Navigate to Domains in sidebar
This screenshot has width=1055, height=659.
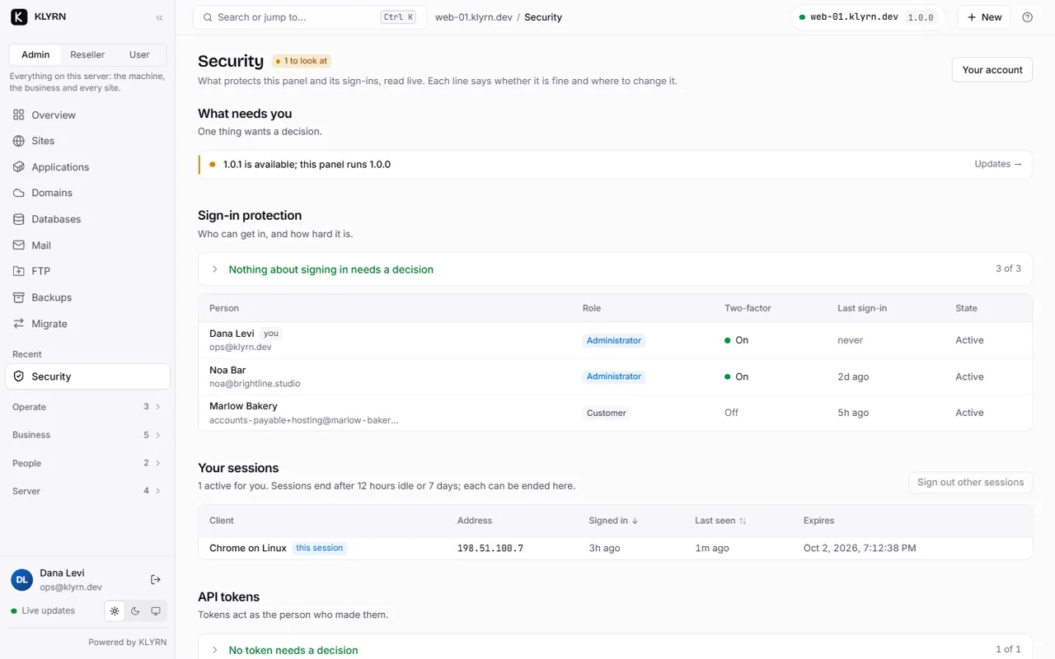point(87,193)
